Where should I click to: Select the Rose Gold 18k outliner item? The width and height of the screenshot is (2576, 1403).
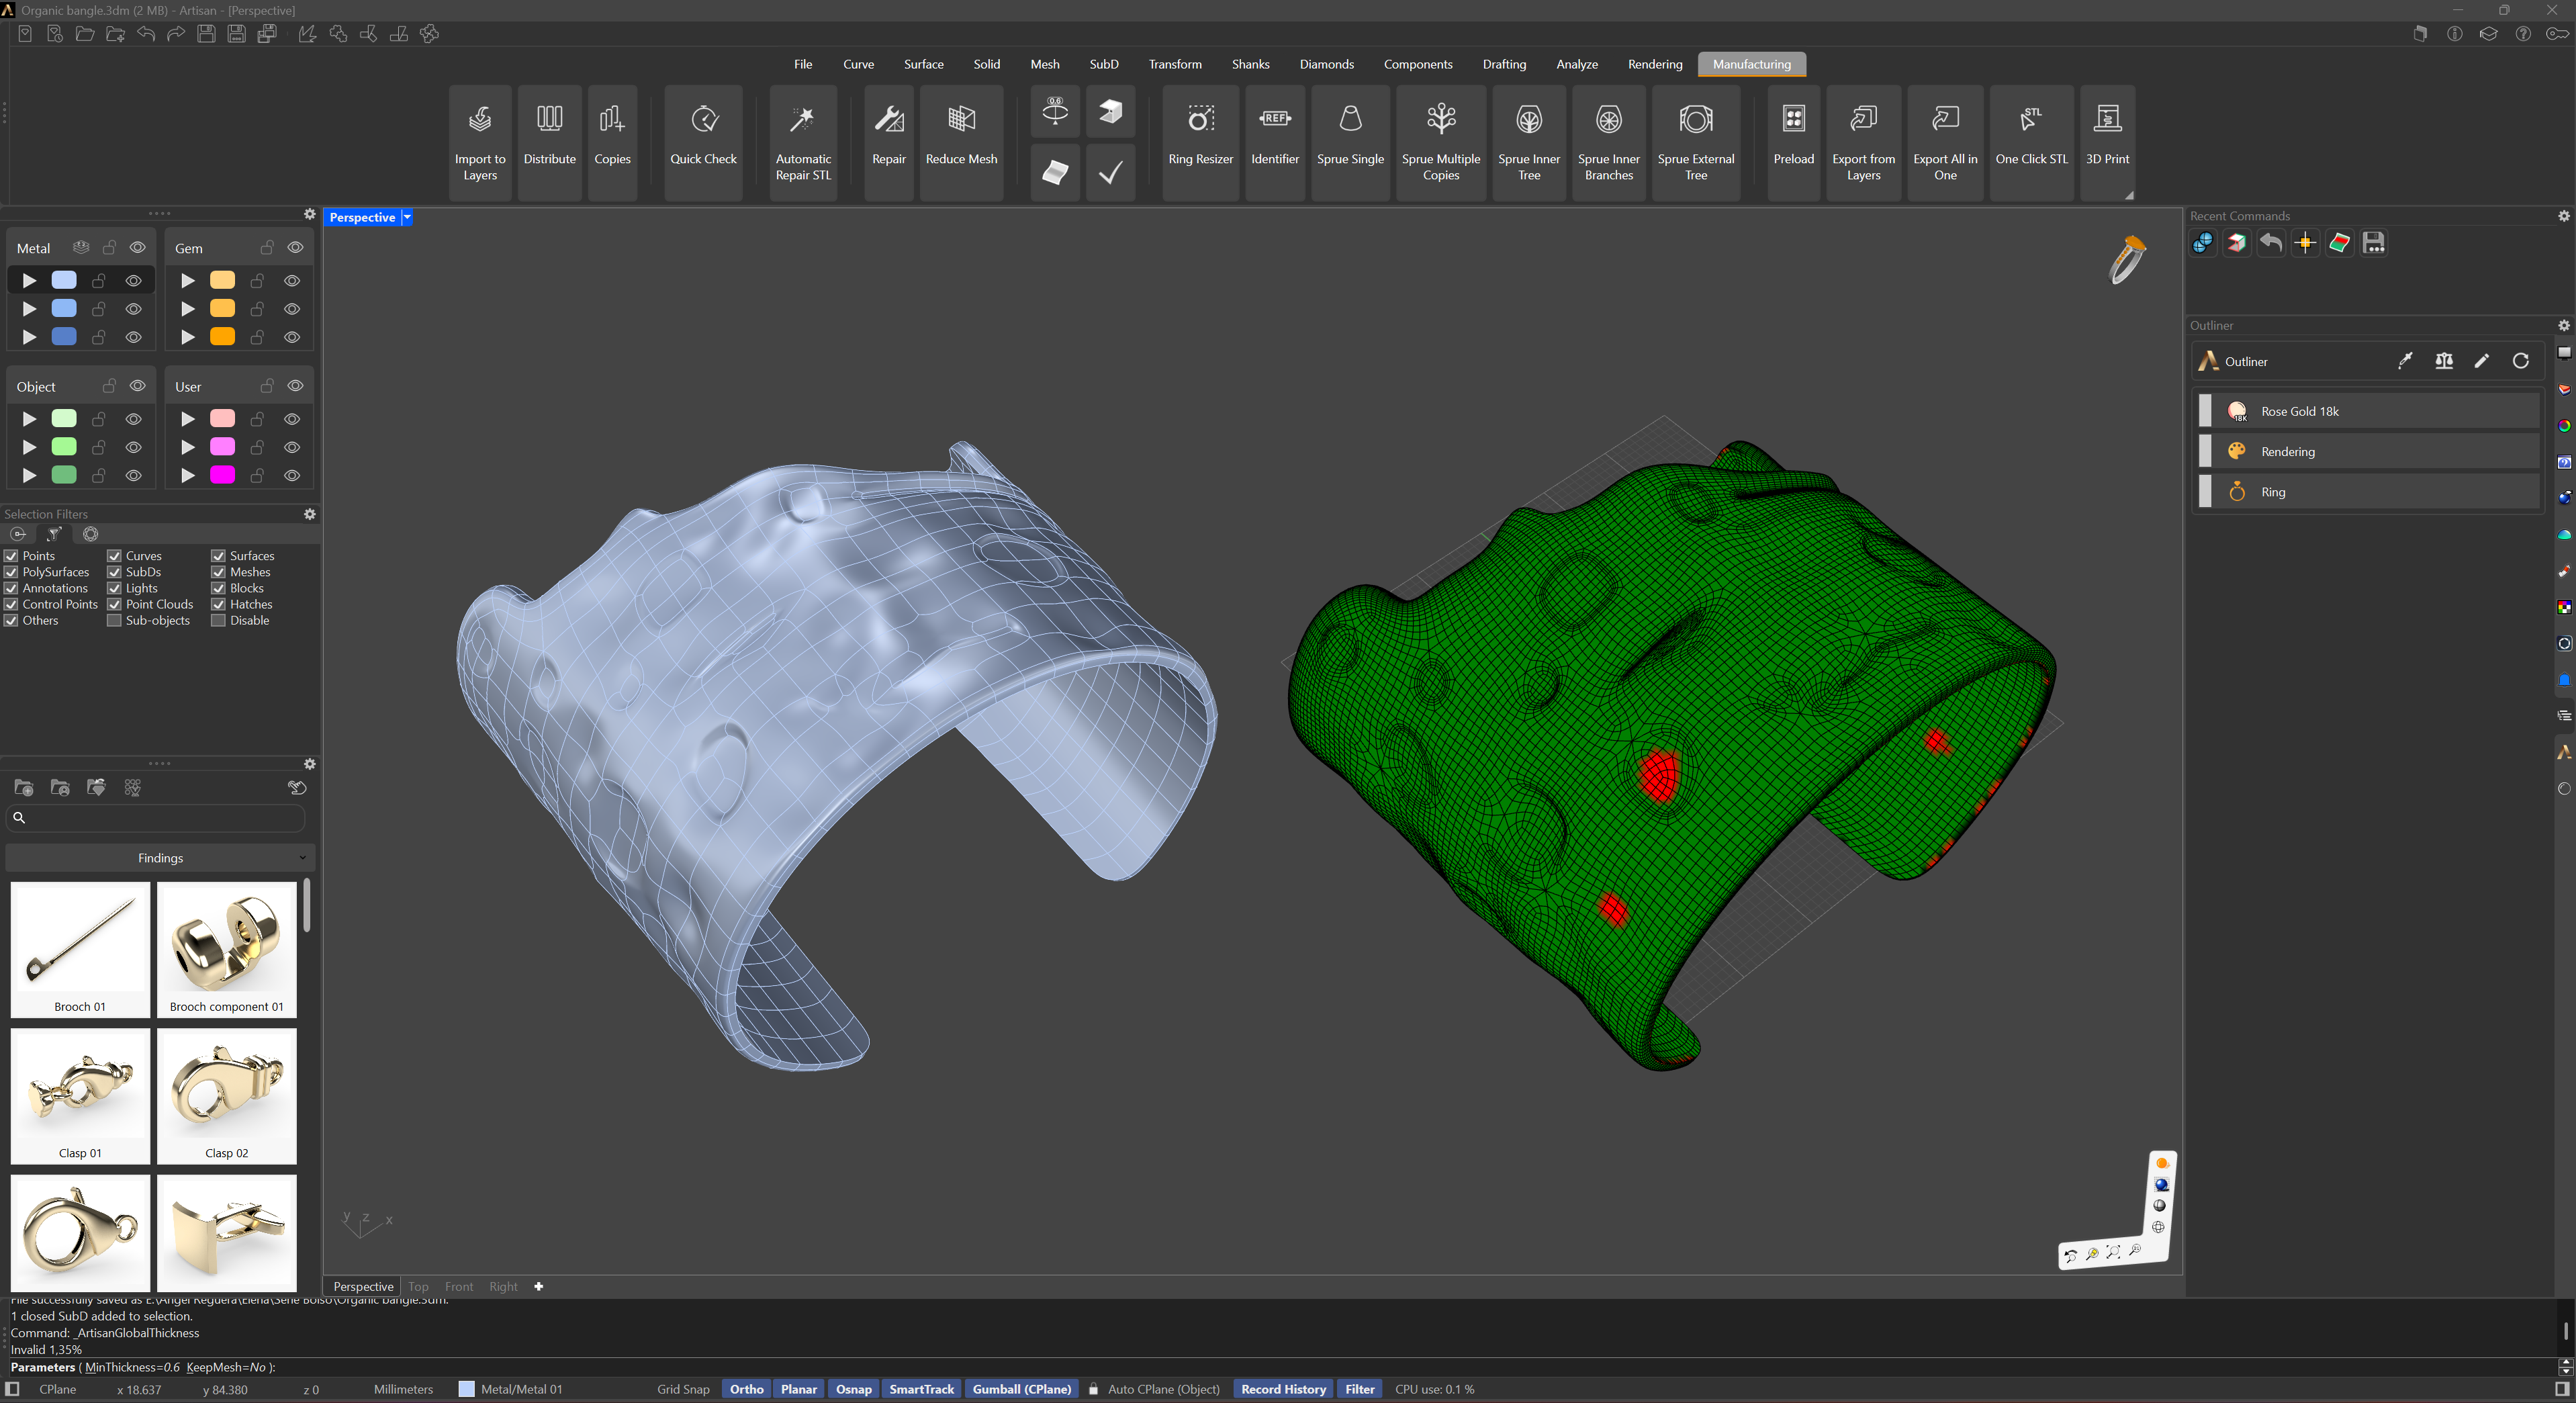tap(2368, 411)
